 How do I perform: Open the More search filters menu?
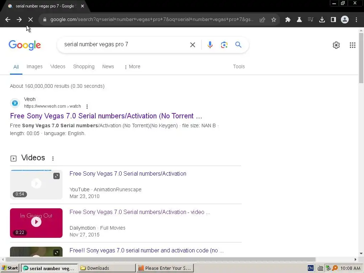point(132,66)
